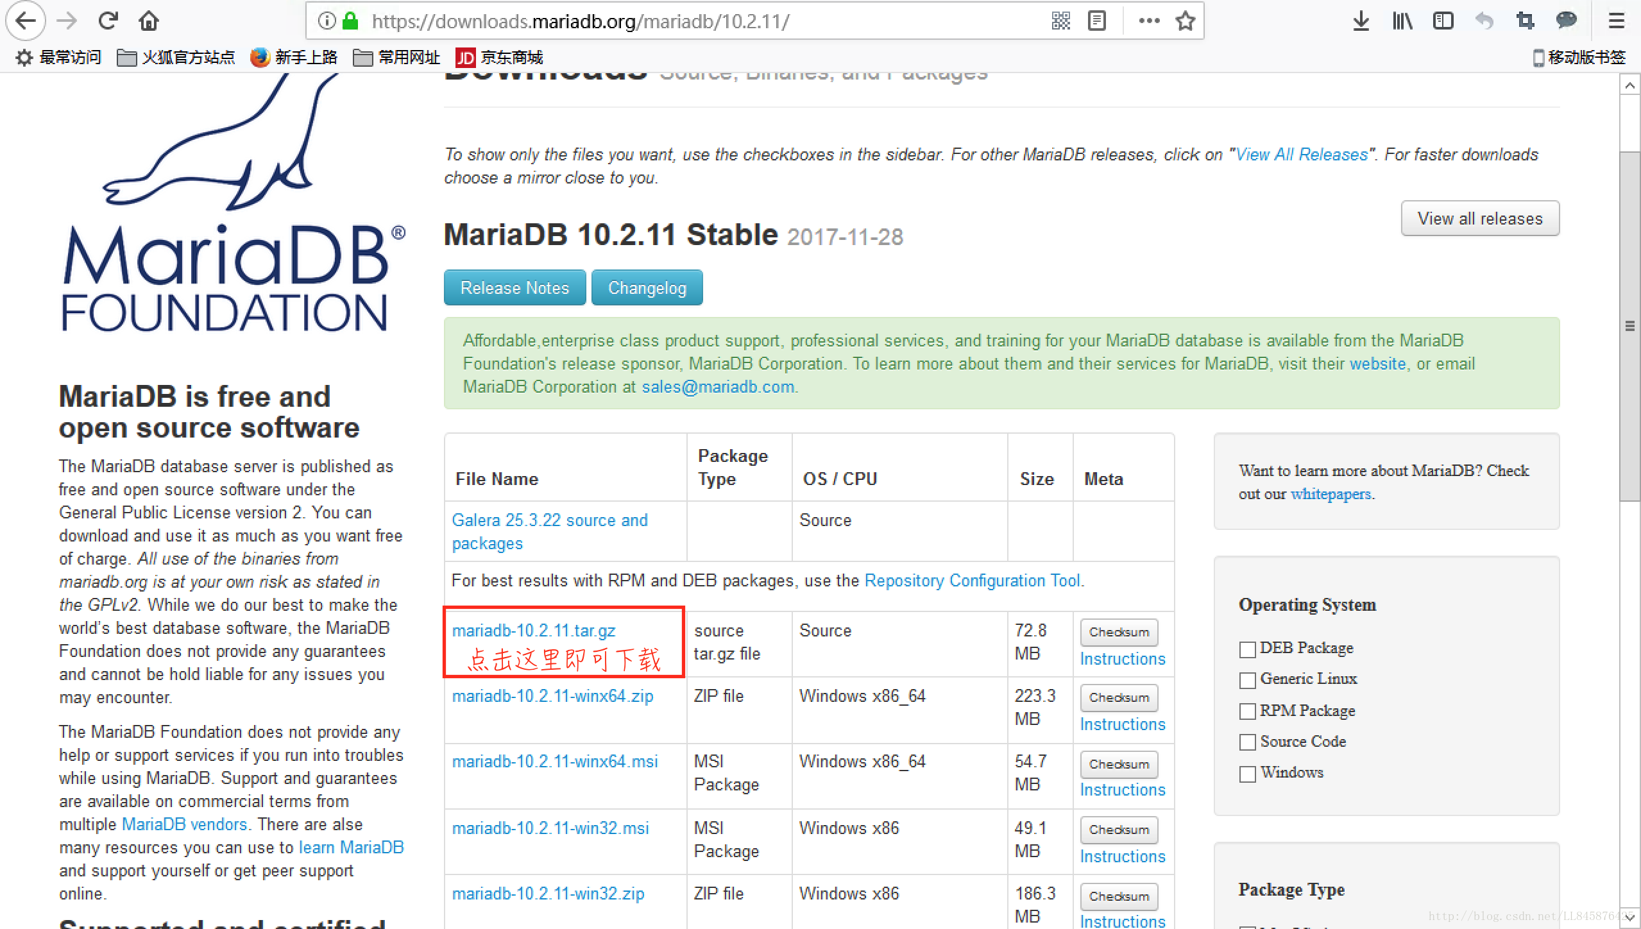Download mariadb-10.2.11-win32.zip
1641x929 pixels.
click(548, 894)
